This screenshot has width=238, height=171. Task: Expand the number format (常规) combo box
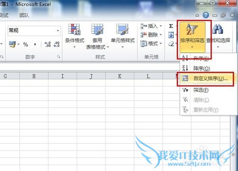[58, 30]
